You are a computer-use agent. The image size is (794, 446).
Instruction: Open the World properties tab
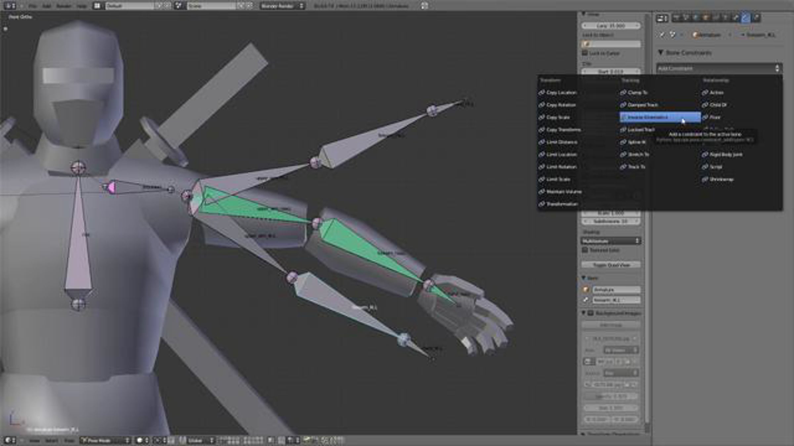coord(696,18)
